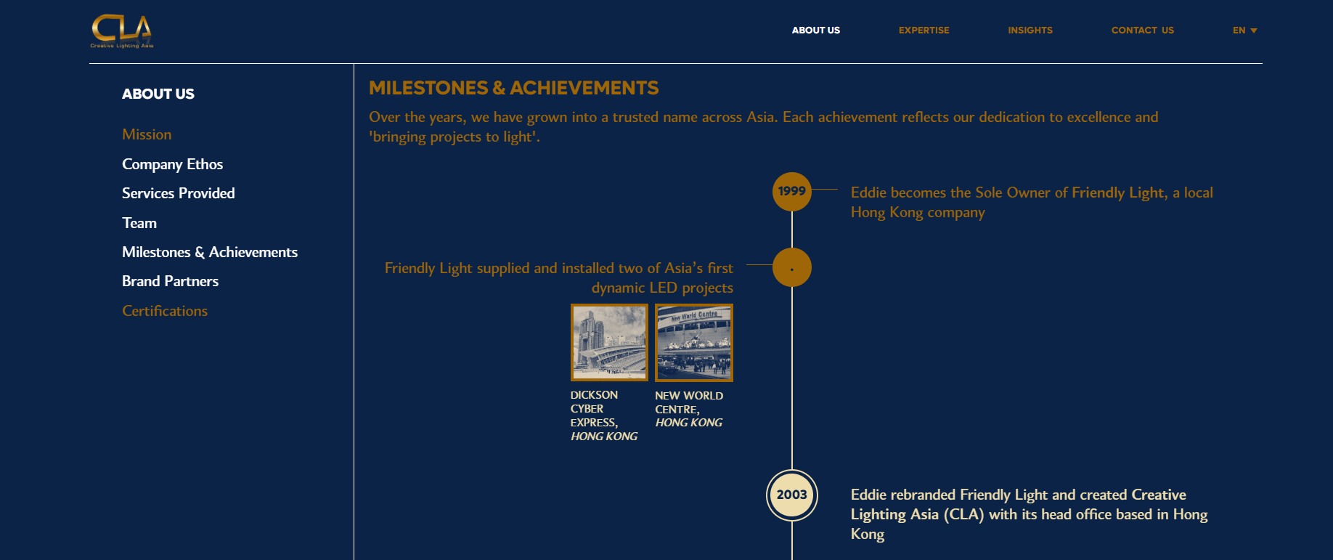Open the Team sidebar link
Screen dimensions: 1333x560
[x=139, y=223]
